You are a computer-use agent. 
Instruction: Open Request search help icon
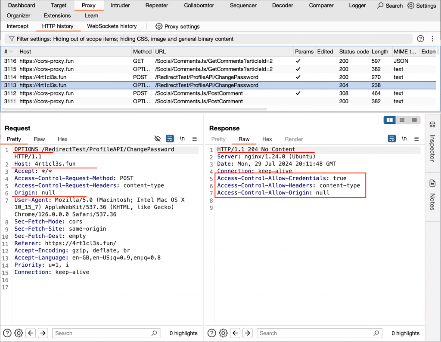click(7, 333)
